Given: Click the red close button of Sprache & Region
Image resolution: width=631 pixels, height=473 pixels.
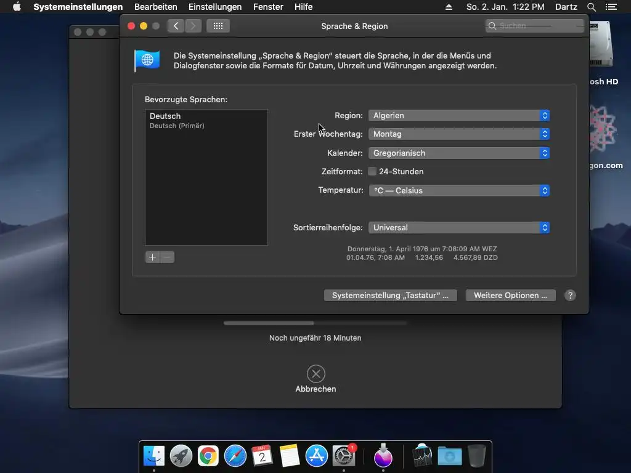Looking at the screenshot, I should click(x=131, y=26).
